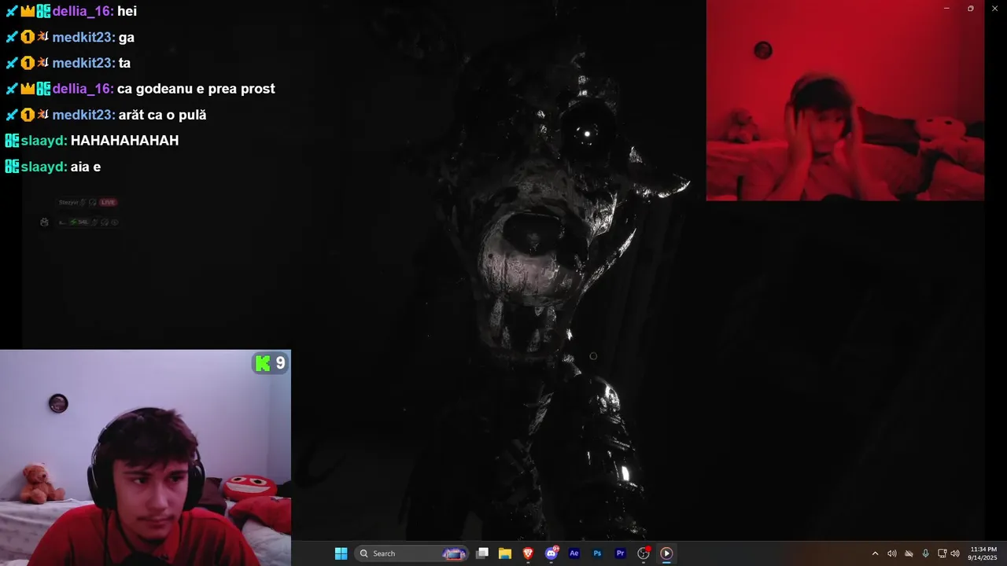
Task: Open the clock showing 11:34 PM
Action: (x=983, y=553)
